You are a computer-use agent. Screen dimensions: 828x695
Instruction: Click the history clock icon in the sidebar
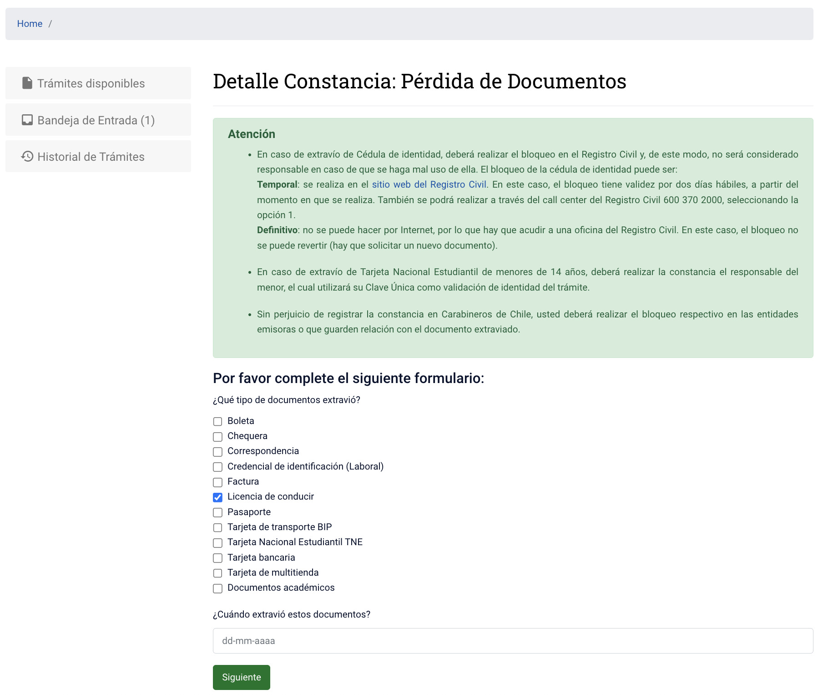[27, 156]
